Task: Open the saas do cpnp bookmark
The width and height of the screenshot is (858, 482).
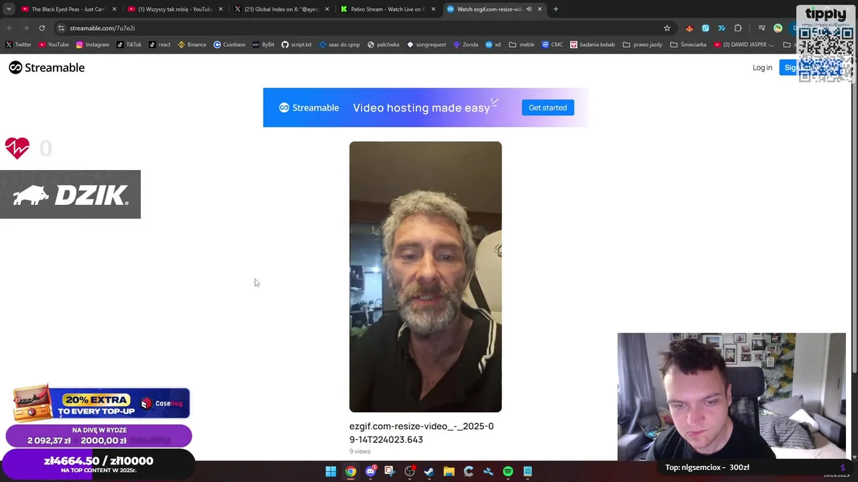Action: 340,45
